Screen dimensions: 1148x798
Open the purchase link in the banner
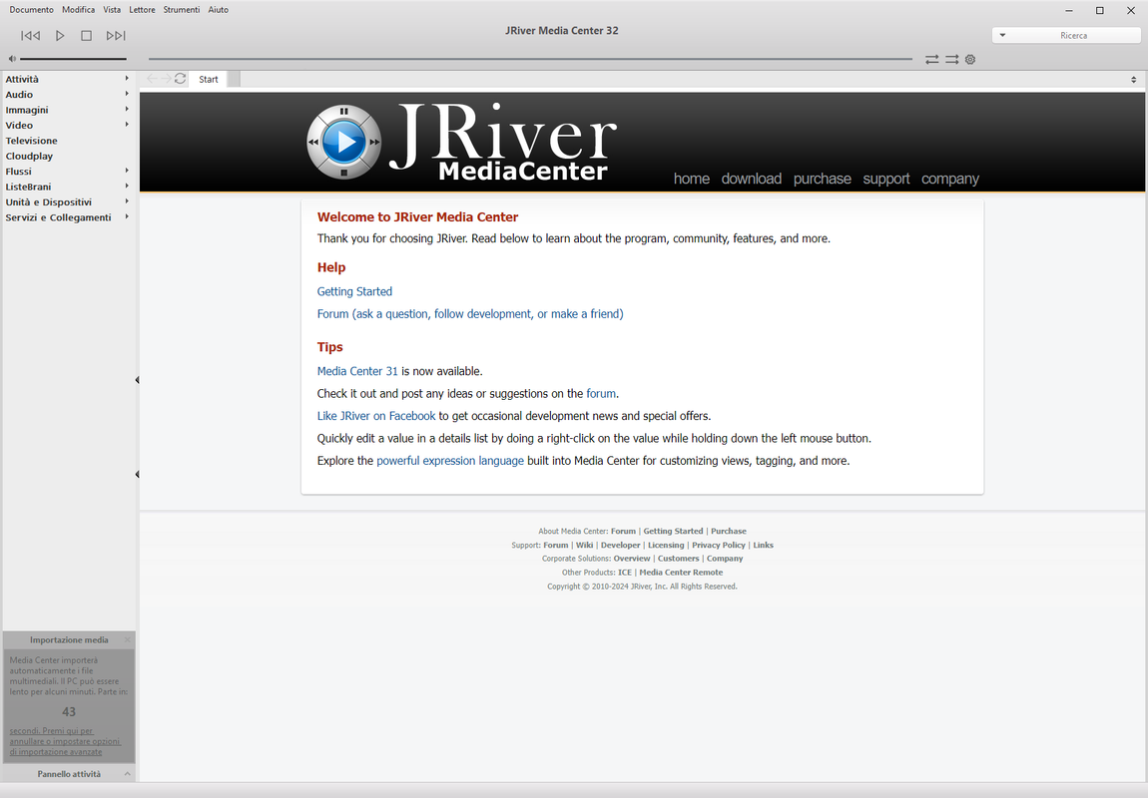pyautogui.click(x=823, y=179)
